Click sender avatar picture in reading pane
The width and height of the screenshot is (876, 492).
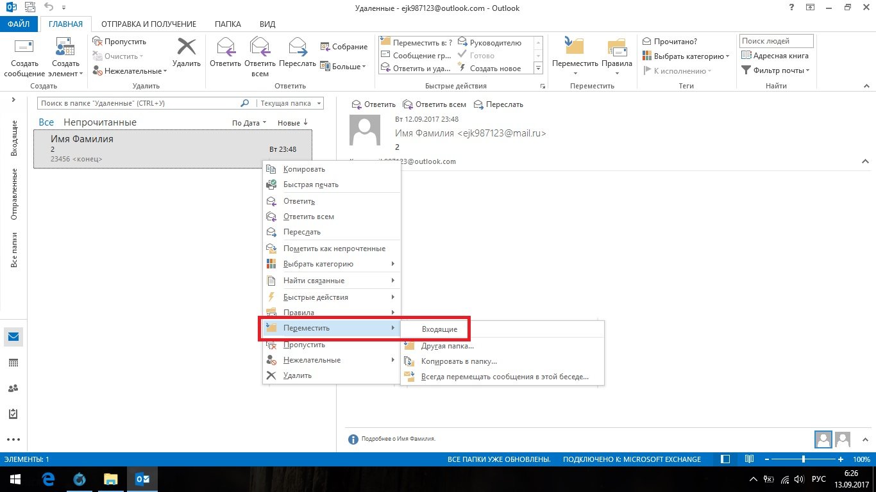pyautogui.click(x=366, y=131)
